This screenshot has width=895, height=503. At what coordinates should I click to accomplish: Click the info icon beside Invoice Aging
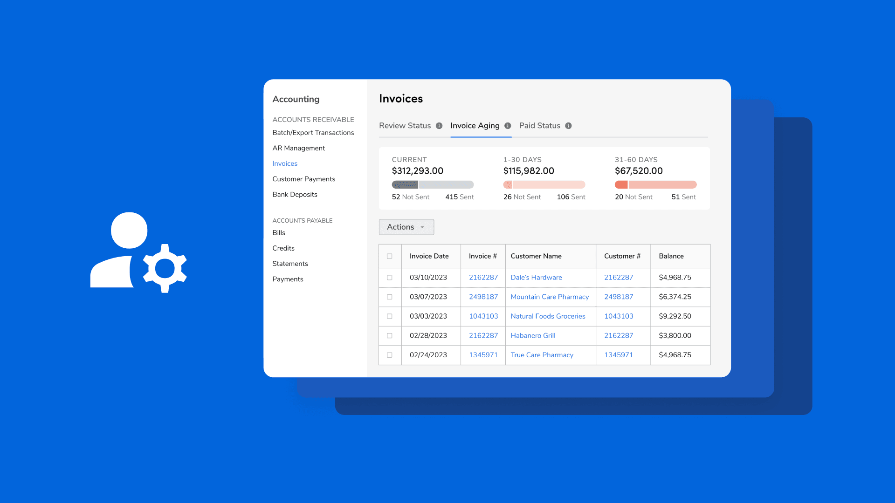pyautogui.click(x=508, y=126)
